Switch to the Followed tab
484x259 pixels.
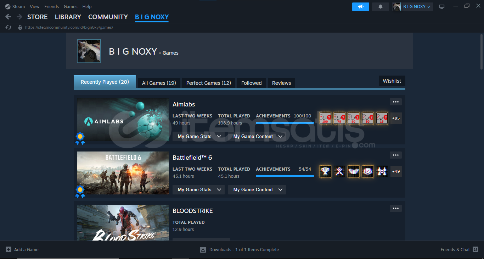(x=252, y=83)
